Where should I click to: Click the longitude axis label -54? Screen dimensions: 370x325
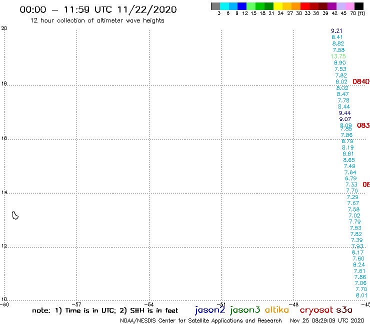(x=149, y=304)
